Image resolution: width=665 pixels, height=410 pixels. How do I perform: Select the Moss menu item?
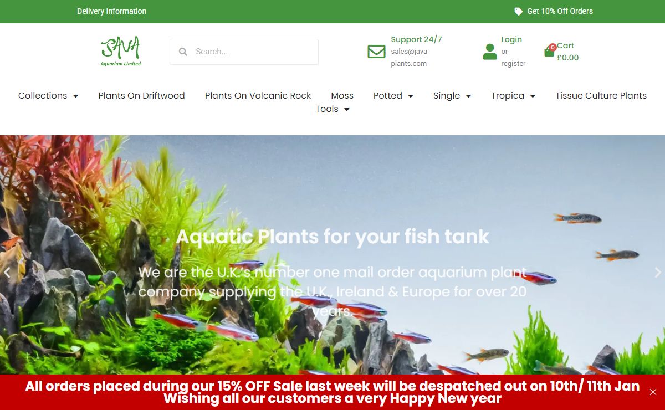(x=342, y=95)
